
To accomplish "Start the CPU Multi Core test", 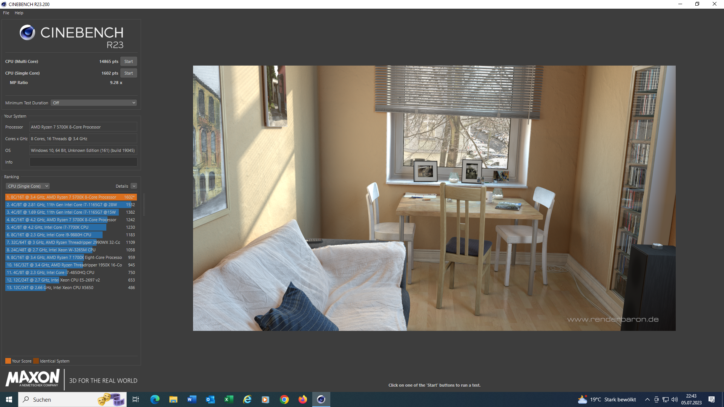I will pos(129,61).
